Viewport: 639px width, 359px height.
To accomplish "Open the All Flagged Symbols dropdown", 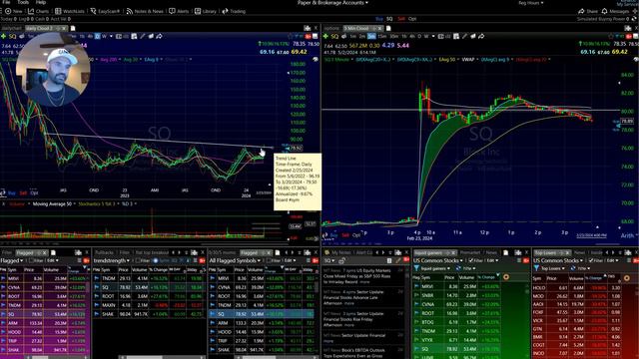I will click(x=235, y=260).
